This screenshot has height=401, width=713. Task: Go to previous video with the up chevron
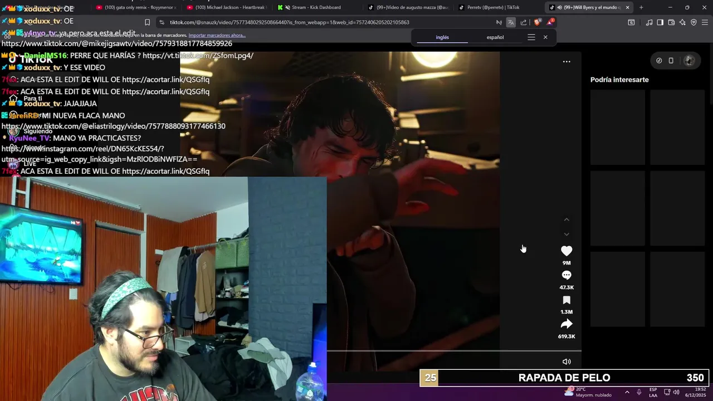(x=567, y=220)
